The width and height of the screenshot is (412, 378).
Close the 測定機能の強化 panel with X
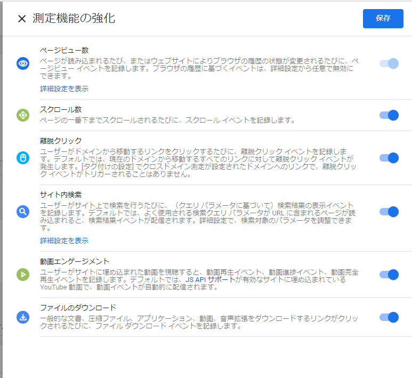click(x=22, y=19)
